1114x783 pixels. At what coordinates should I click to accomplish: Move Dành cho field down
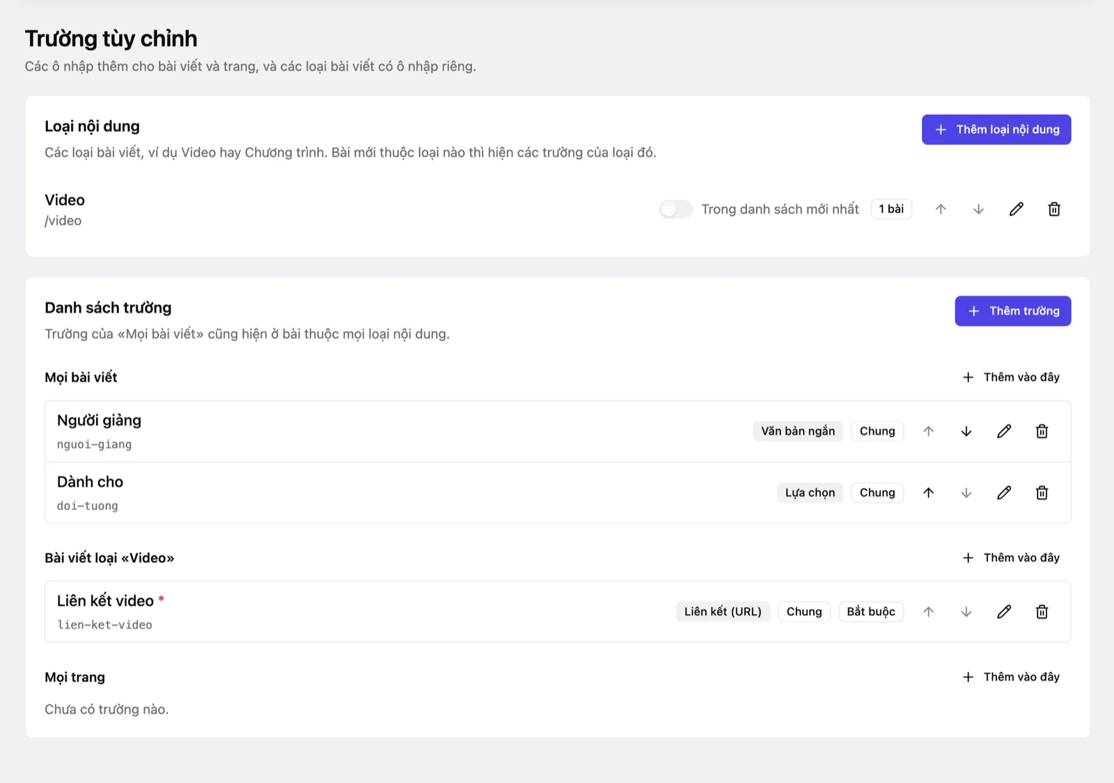point(966,493)
